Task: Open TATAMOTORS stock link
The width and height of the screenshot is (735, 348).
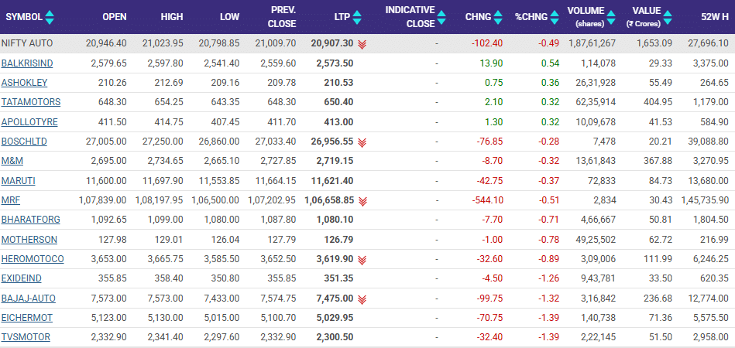Action: [31, 102]
